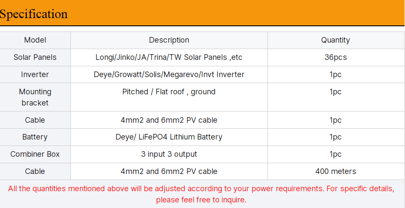The width and height of the screenshot is (405, 208).
Task: Select the Quantity column header
Action: click(335, 40)
